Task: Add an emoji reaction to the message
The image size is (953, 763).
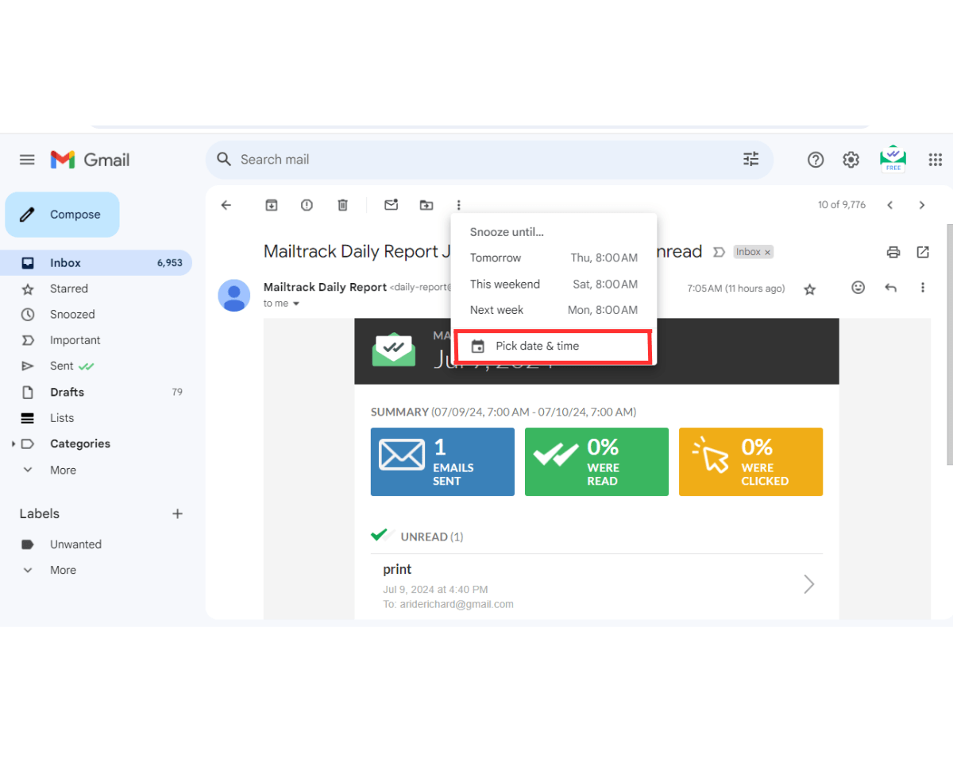Action: tap(858, 288)
